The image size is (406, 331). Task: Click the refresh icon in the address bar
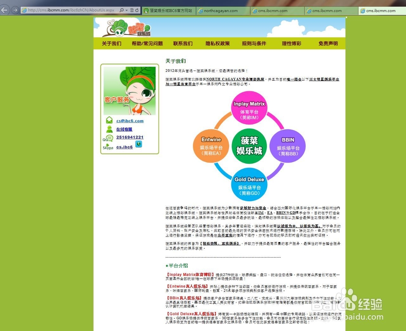pyautogui.click(x=137, y=10)
